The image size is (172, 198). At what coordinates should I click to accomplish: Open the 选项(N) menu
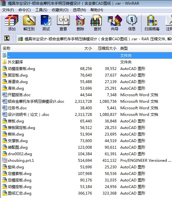pos(79,10)
